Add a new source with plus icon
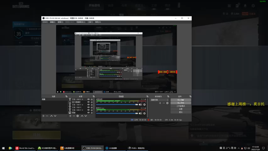Screen dimensions: 268x151 (70, 116)
